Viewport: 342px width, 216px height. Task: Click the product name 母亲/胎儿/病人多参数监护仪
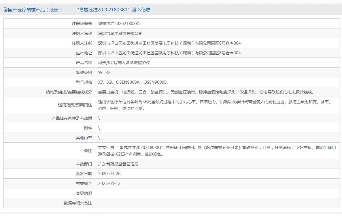point(124,63)
